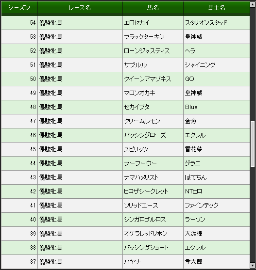Click the season 37 優駿牝馬 cell

(x=80, y=262)
